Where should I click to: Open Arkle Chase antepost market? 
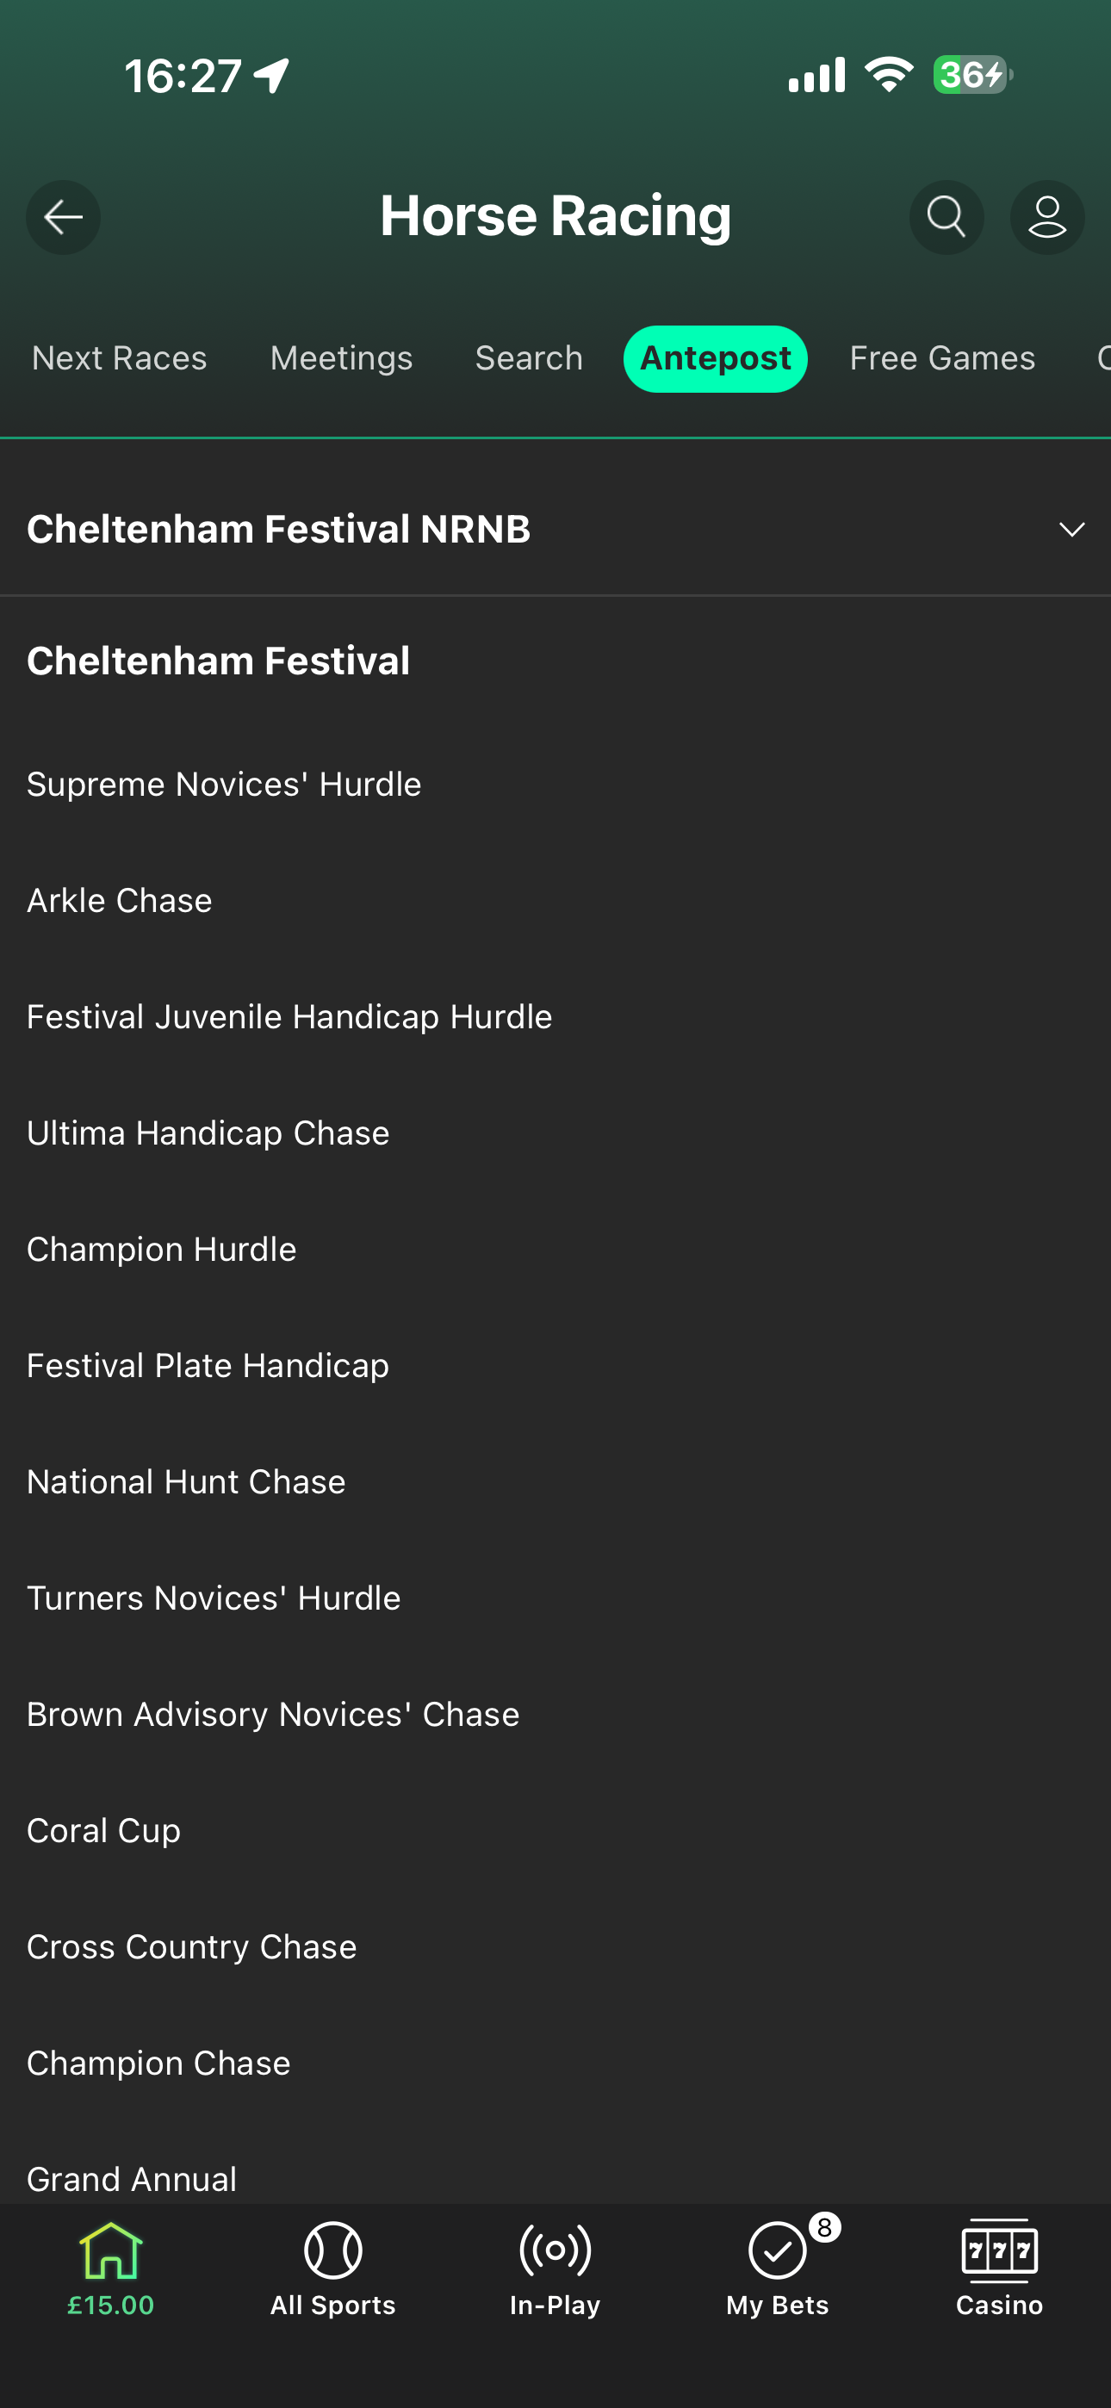pos(120,900)
